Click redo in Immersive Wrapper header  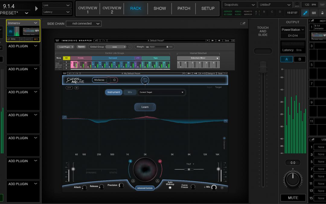tap(104, 40)
